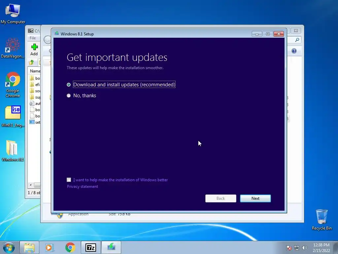Launch Windows Media Player from taskbar

(50, 247)
